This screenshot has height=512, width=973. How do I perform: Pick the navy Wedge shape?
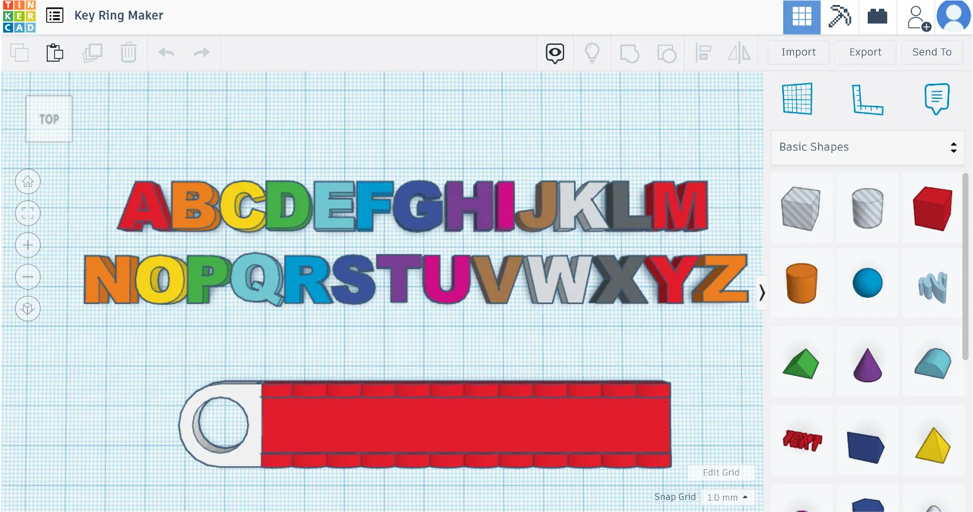coord(866,447)
